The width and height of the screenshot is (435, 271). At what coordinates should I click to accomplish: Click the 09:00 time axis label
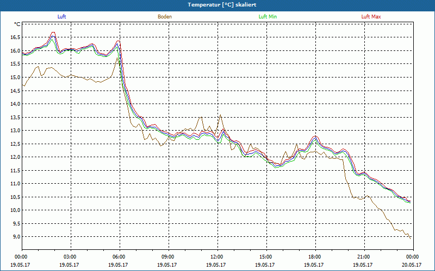click(167, 256)
